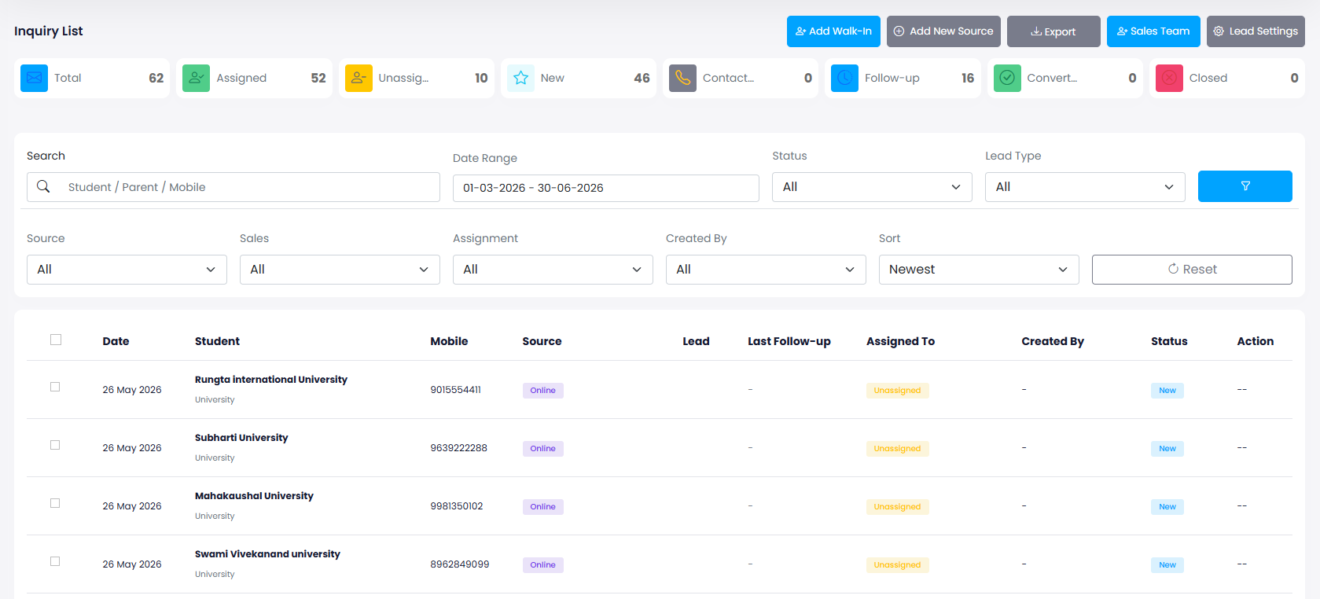Select the New 46 stat card

[x=579, y=78]
